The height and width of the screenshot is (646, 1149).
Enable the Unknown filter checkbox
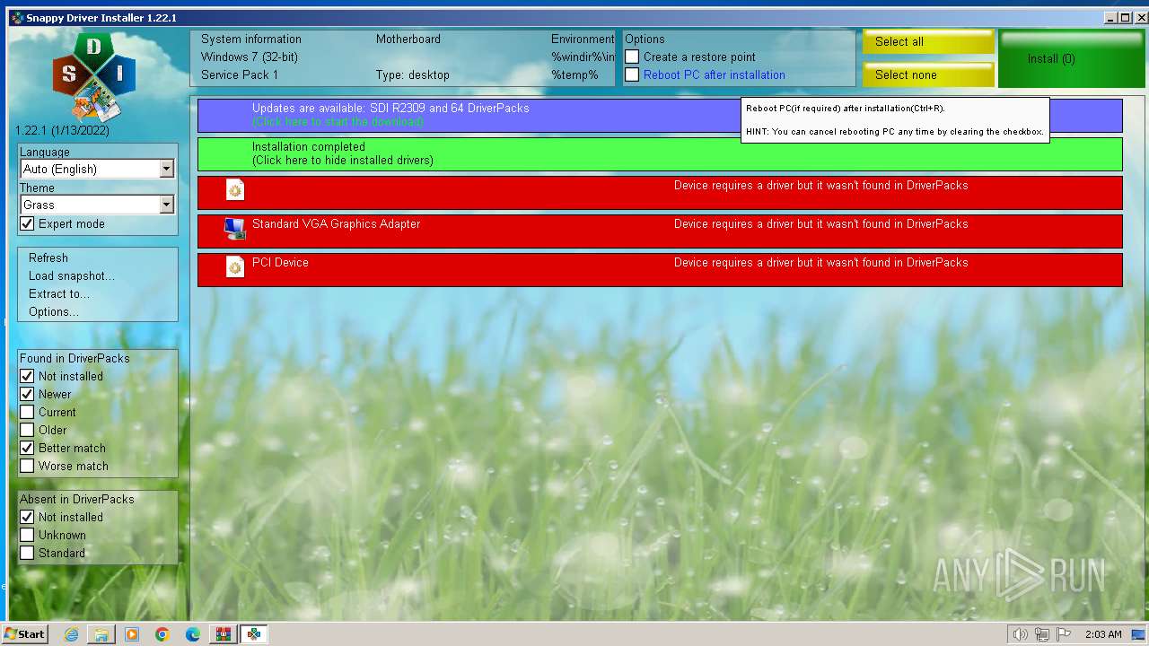[27, 535]
